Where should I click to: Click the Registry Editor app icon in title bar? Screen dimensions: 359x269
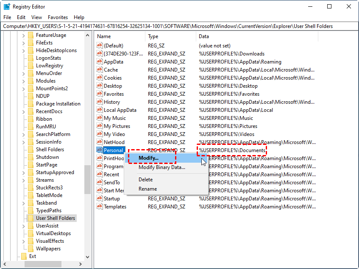(7, 7)
